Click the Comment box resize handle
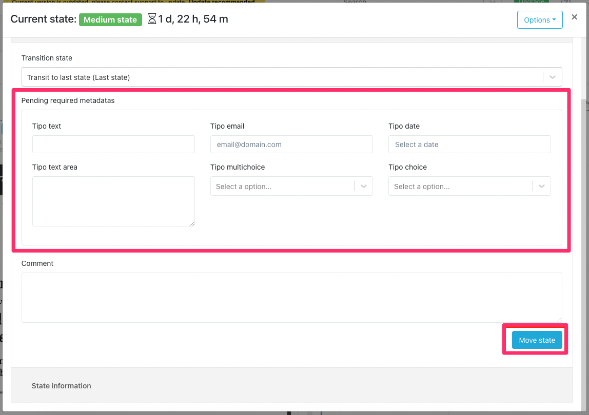Image resolution: width=589 pixels, height=415 pixels. point(559,320)
